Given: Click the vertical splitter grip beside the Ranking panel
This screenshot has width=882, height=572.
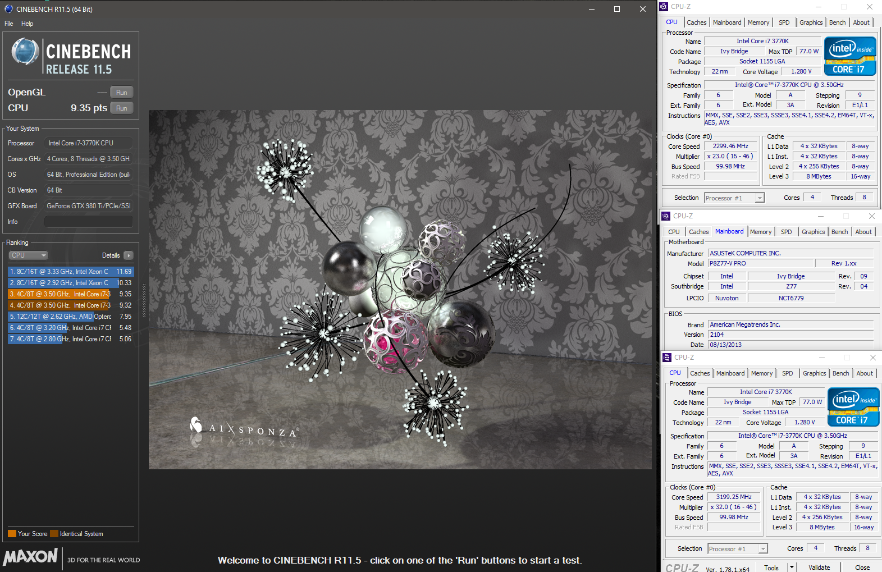Looking at the screenshot, I should [x=144, y=301].
